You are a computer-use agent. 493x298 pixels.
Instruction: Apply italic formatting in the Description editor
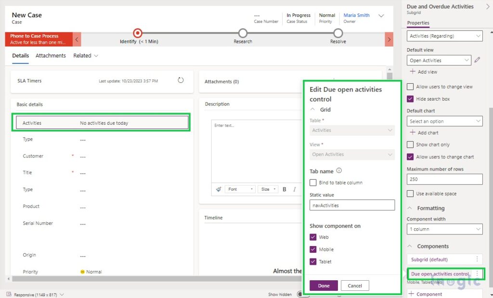(x=294, y=189)
